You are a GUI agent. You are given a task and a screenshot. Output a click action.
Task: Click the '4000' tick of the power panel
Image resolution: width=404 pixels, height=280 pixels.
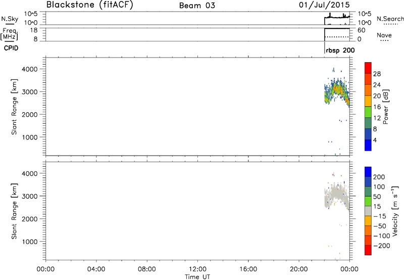tap(30, 69)
